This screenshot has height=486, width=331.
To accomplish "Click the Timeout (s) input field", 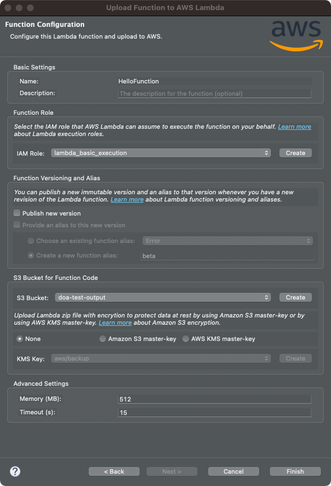I will (x=214, y=413).
